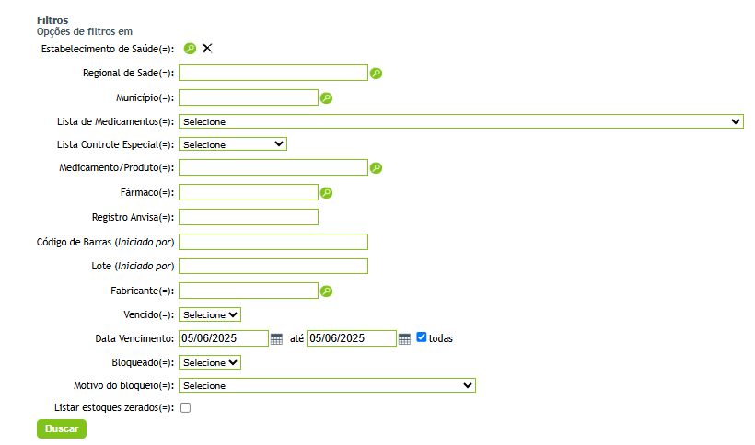Open the Vencido dropdown
Image resolution: width=755 pixels, height=445 pixels.
210,314
